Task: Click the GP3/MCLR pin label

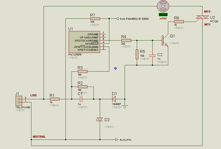Action: 92,44
